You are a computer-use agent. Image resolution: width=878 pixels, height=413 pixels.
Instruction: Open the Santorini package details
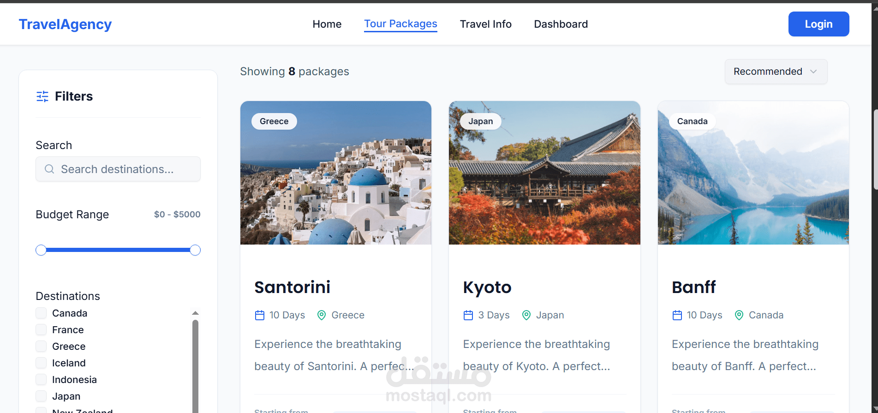tap(292, 287)
